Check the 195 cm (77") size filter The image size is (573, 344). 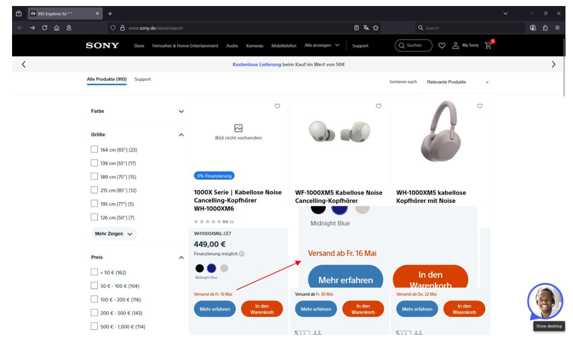[x=94, y=204]
